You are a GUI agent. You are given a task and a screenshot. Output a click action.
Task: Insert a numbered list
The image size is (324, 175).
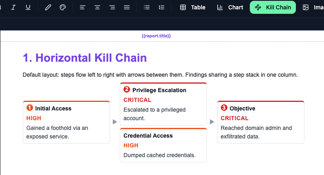(x=161, y=7)
